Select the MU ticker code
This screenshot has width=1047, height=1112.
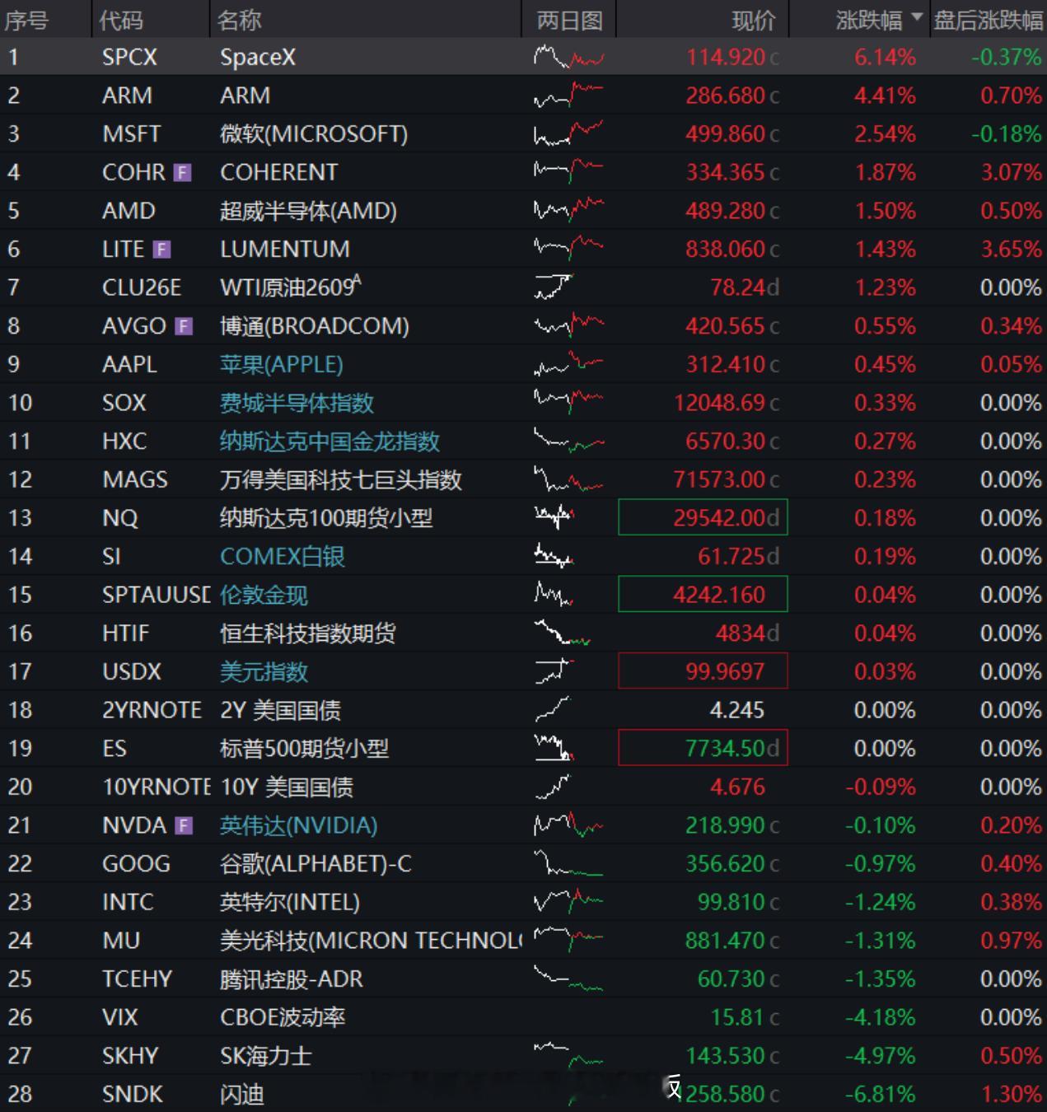coord(121,941)
